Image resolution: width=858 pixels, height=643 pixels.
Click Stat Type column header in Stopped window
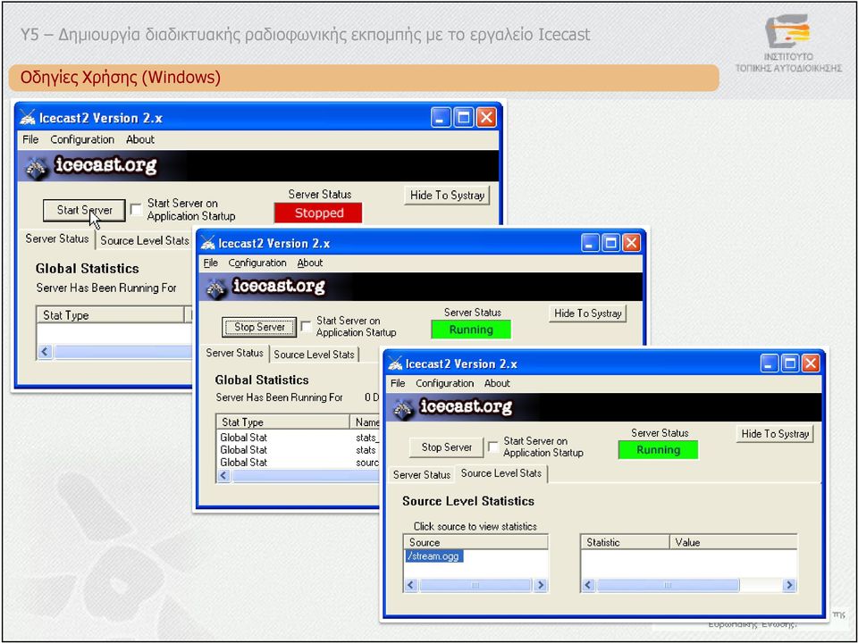pyautogui.click(x=111, y=315)
